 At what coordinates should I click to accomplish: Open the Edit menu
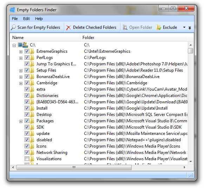[26, 19]
